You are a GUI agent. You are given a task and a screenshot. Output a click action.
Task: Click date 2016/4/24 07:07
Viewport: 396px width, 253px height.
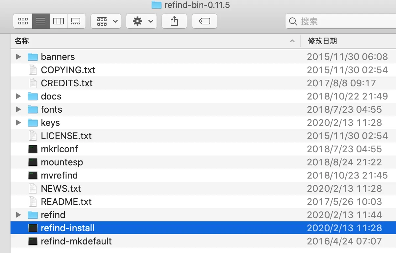pos(344,241)
